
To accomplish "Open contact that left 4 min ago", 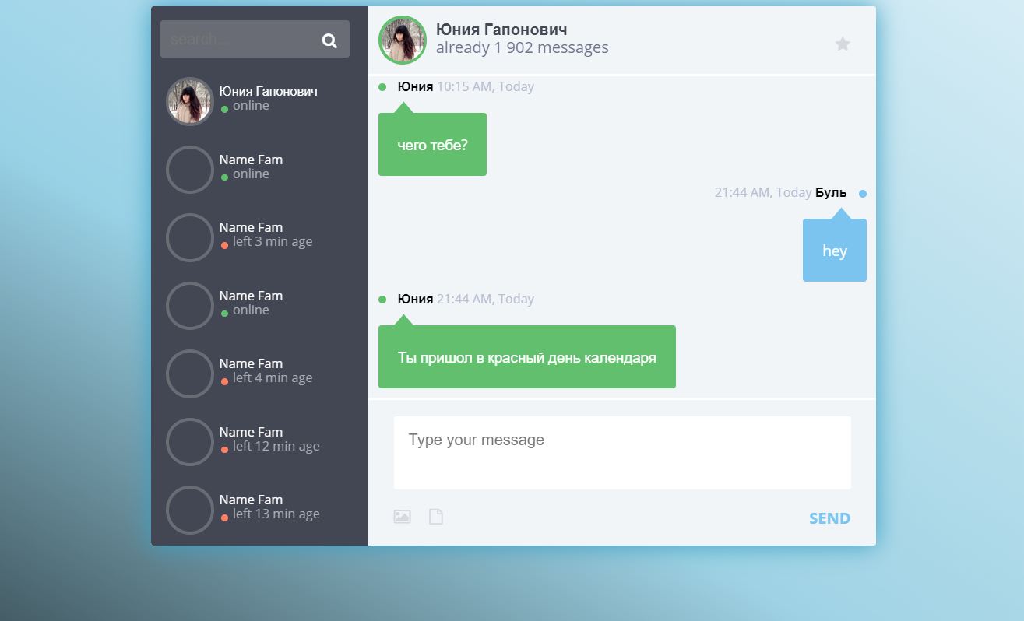I will 259,374.
